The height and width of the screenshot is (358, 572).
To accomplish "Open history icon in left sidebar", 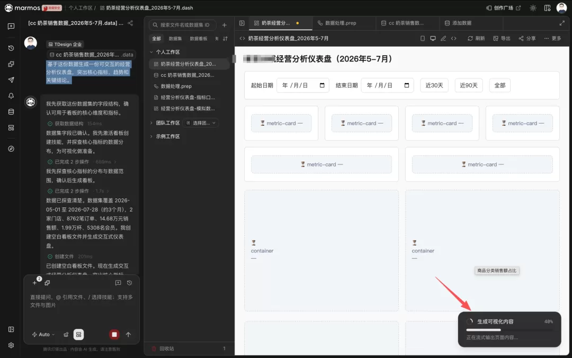I will 11,48.
